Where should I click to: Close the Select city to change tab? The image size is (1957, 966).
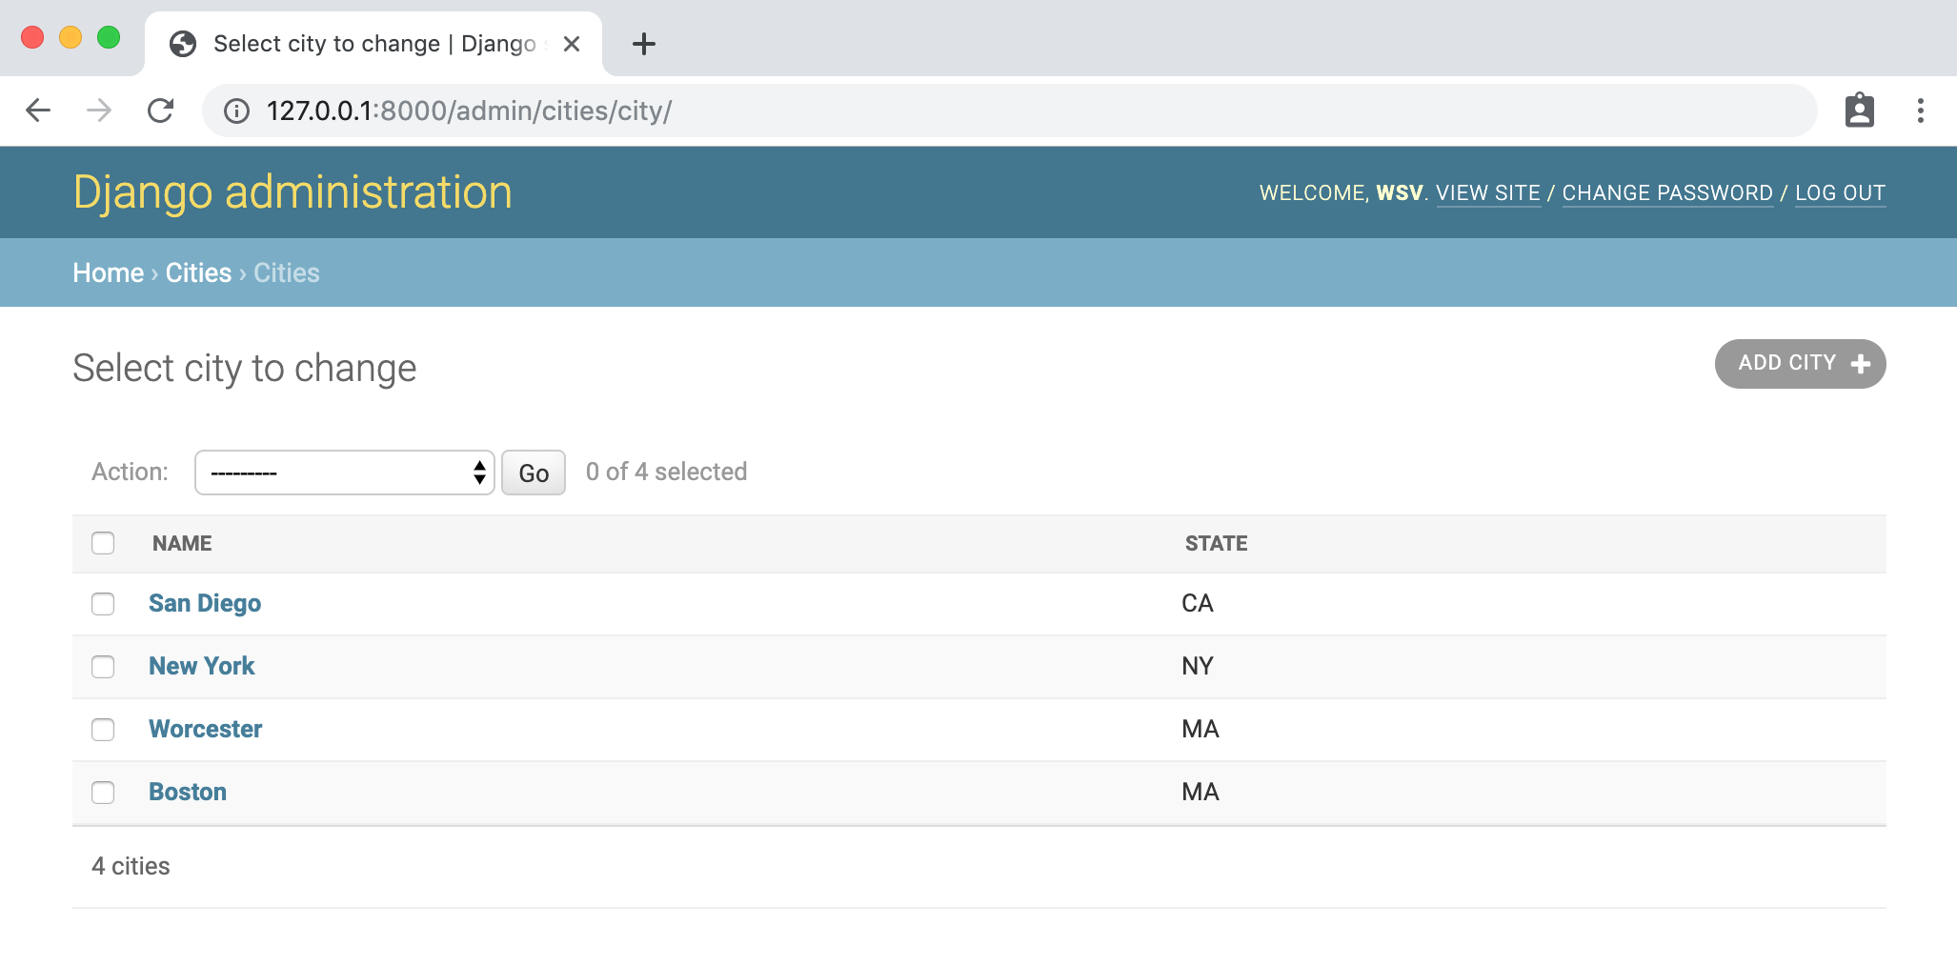point(572,44)
